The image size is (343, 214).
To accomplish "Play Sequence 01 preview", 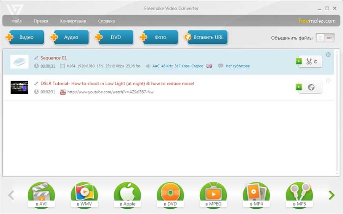I will [299, 61].
